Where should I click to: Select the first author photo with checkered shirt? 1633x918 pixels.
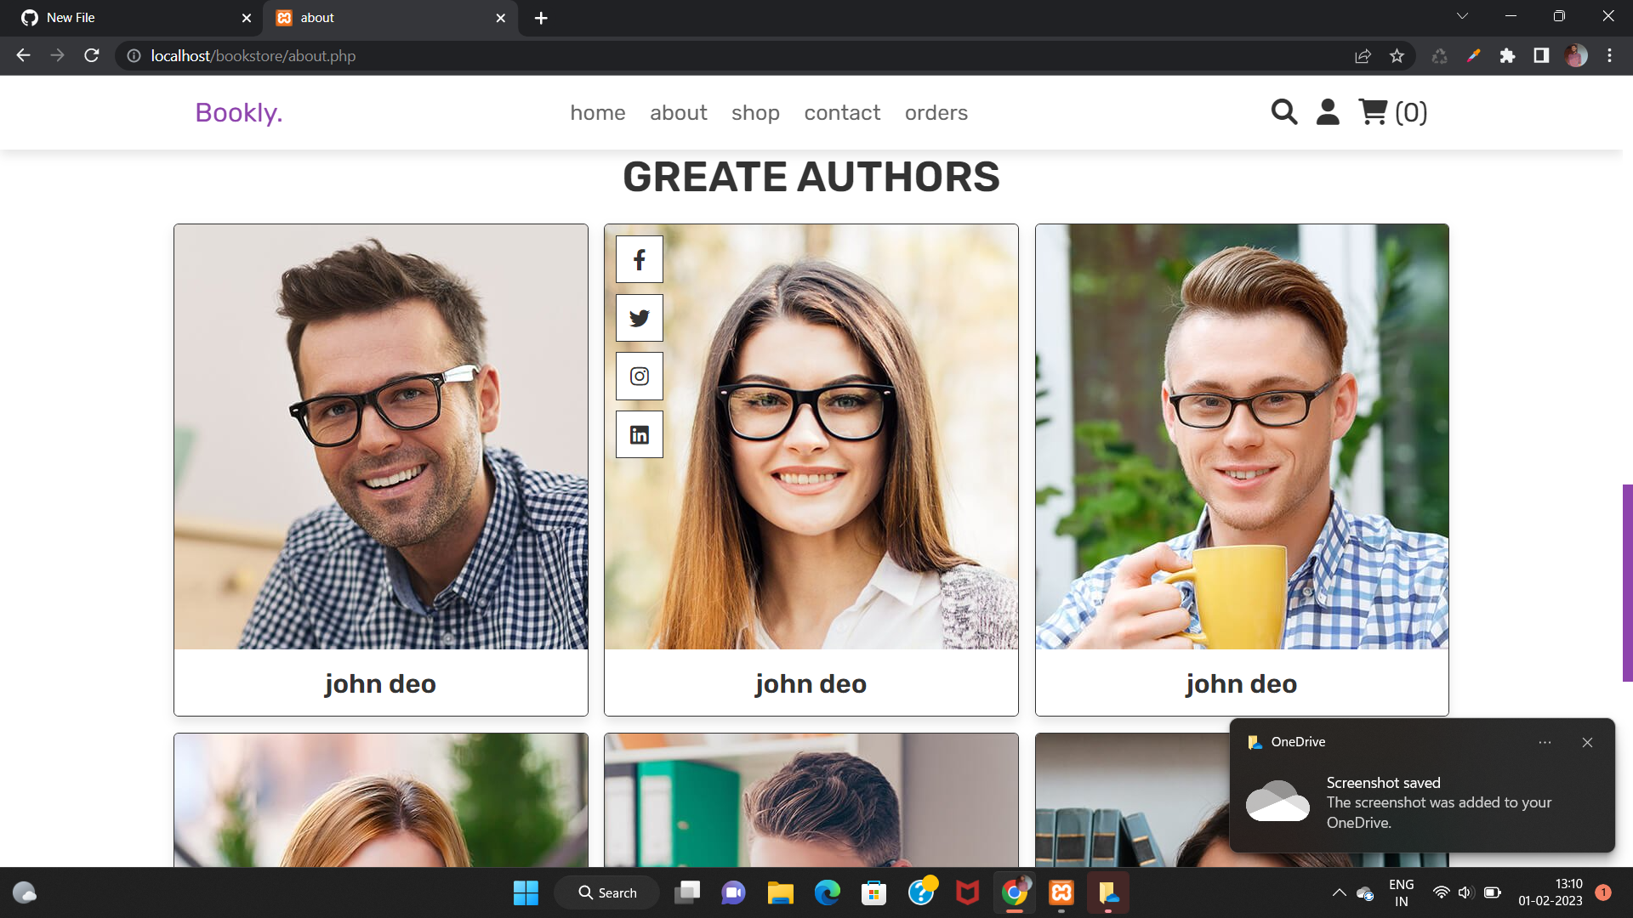(x=381, y=437)
